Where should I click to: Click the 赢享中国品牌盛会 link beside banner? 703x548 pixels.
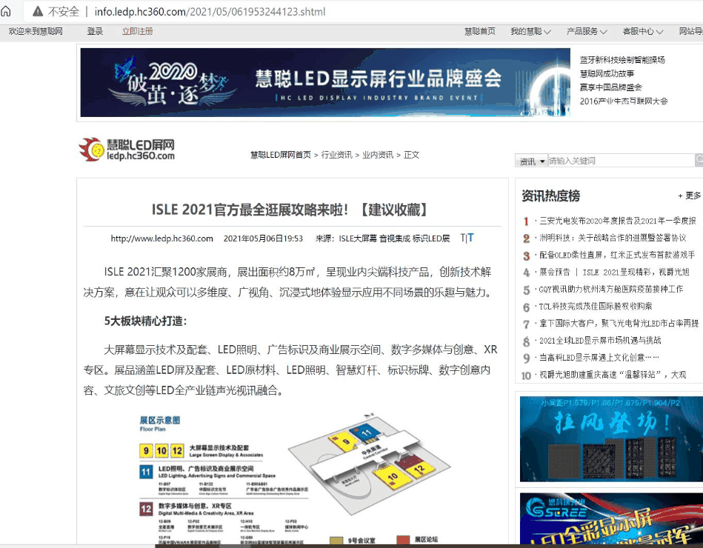coord(610,87)
